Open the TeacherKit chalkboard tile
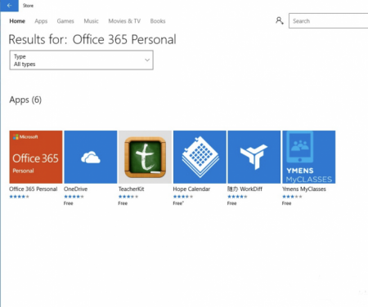This screenshot has width=368, height=307. coord(146,157)
